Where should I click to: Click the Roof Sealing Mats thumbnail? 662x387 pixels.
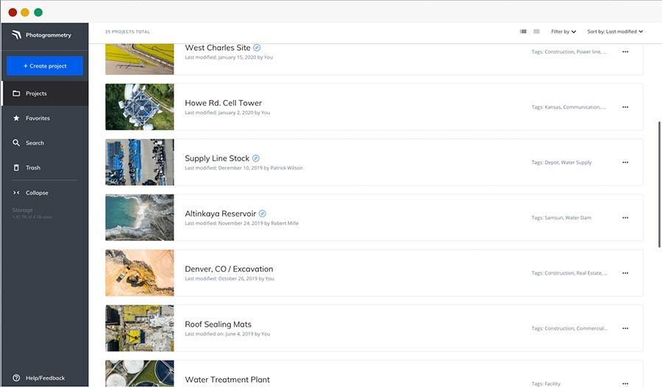[x=139, y=328]
